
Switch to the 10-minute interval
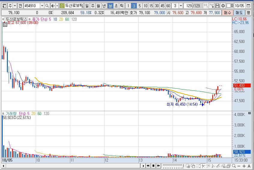point(146,6)
